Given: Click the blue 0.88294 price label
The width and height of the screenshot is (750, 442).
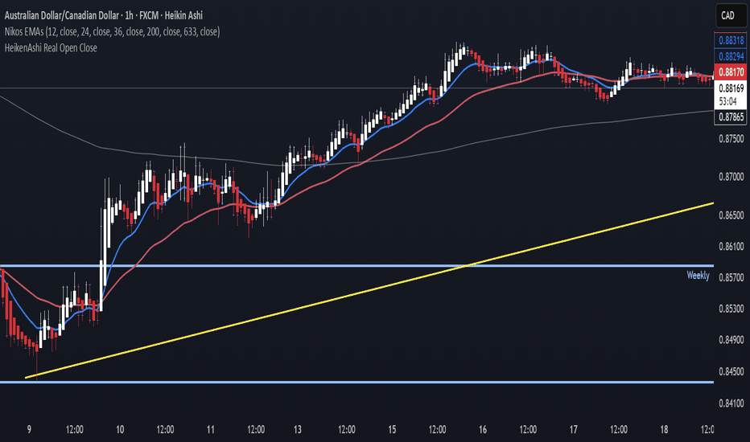Looking at the screenshot, I should 731,56.
